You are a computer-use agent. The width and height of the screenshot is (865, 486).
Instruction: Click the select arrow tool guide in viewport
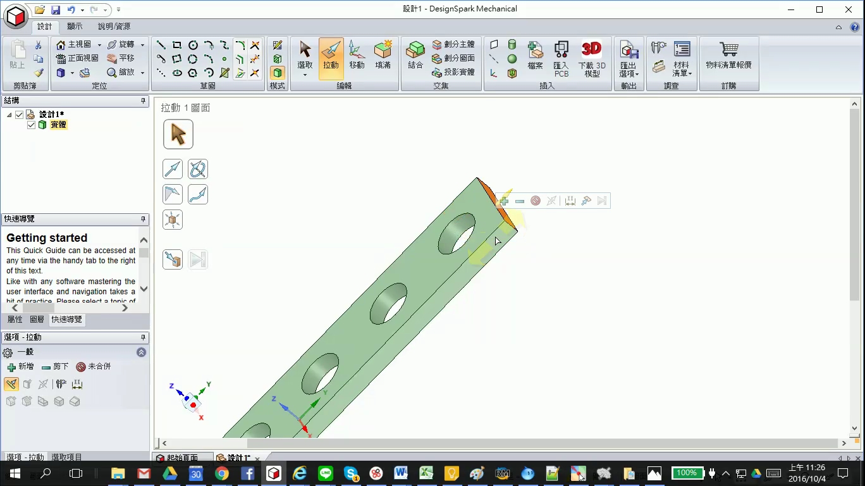click(x=178, y=134)
